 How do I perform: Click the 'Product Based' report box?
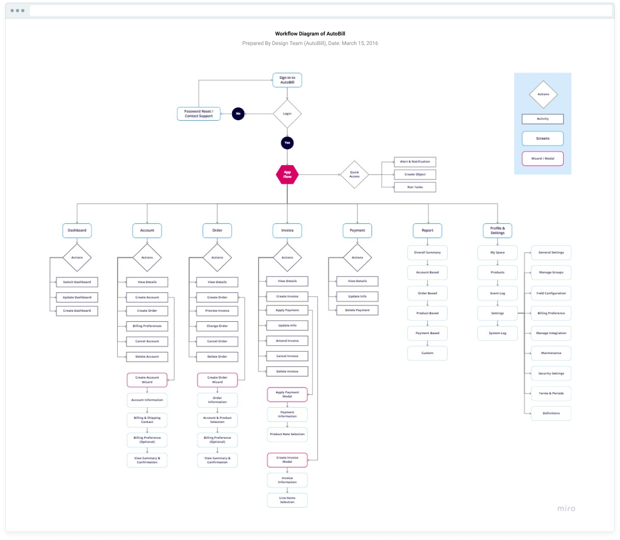[428, 313]
